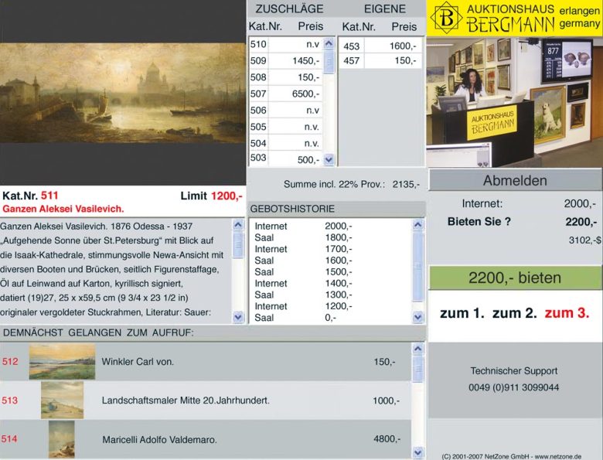Click 'zum 3.' red call indicator
The image size is (603, 460).
567,313
